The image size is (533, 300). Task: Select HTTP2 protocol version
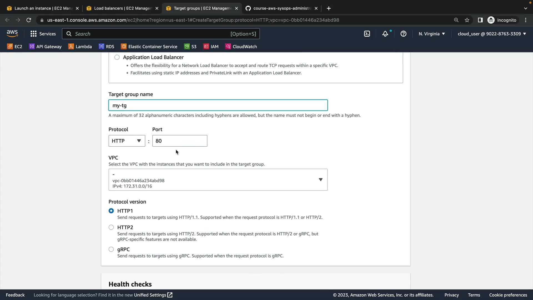111,227
